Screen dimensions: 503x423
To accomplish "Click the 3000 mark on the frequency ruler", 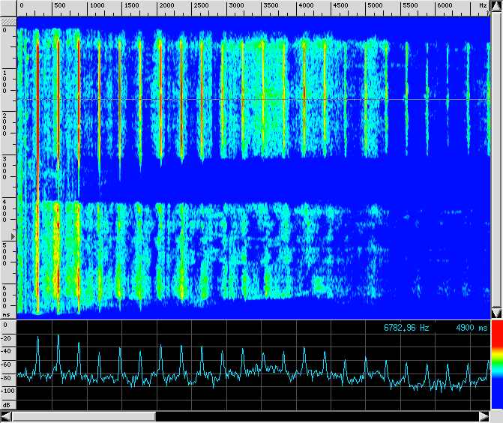I will [235, 5].
